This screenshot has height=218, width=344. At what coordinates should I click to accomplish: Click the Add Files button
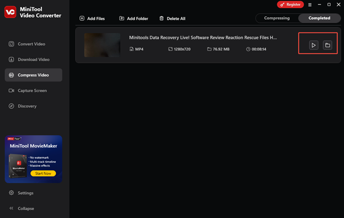92,18
